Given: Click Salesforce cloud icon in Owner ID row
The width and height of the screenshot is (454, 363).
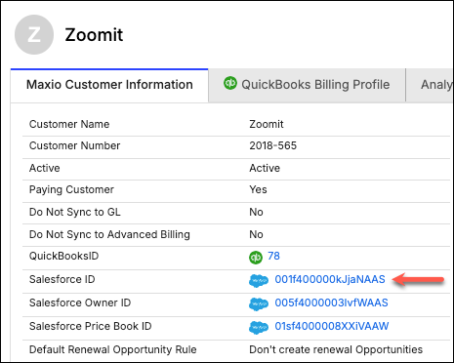Looking at the screenshot, I should (259, 303).
